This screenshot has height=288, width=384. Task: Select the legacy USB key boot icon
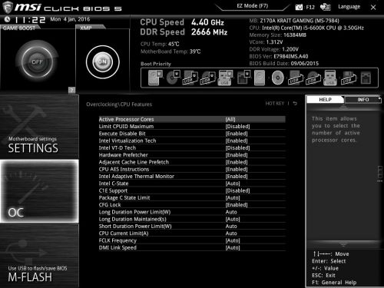(x=330, y=78)
